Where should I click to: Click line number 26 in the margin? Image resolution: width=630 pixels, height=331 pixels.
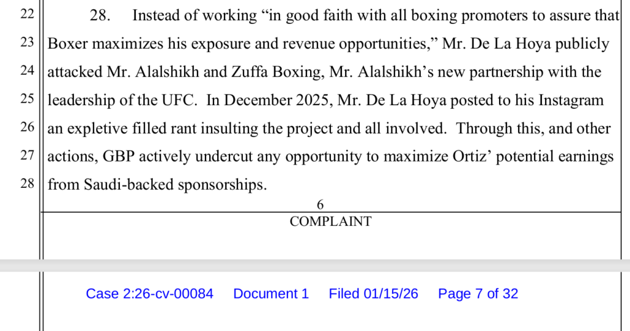27,128
